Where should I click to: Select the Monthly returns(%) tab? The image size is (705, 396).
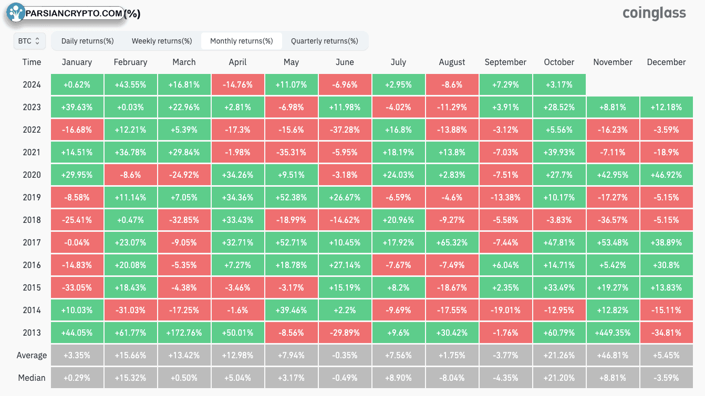tap(242, 41)
